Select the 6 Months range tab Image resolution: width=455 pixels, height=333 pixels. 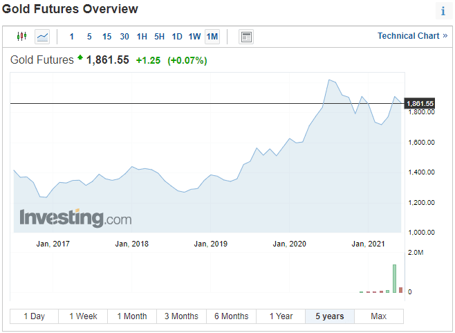tap(231, 316)
